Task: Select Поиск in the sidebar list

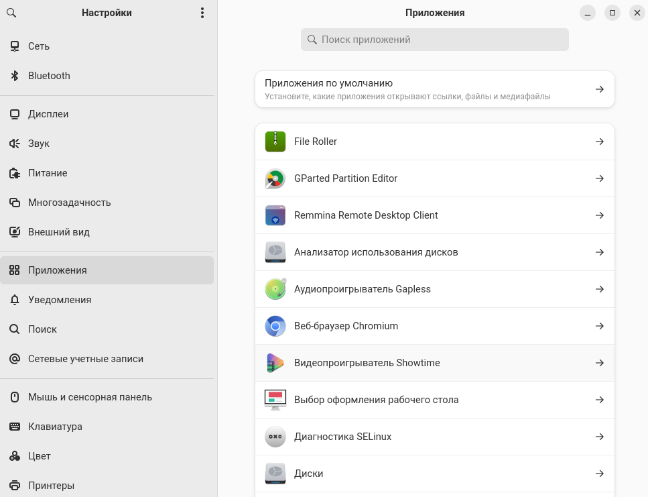Action: pyautogui.click(x=107, y=329)
